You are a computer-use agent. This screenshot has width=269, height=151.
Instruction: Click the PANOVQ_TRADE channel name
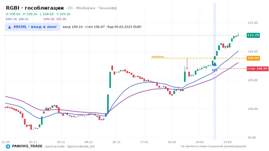click(27, 146)
